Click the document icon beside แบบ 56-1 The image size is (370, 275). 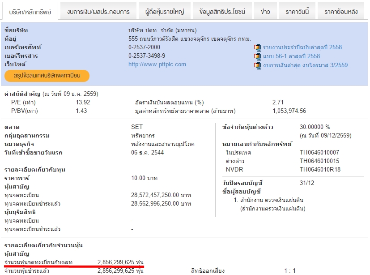pyautogui.click(x=257, y=56)
